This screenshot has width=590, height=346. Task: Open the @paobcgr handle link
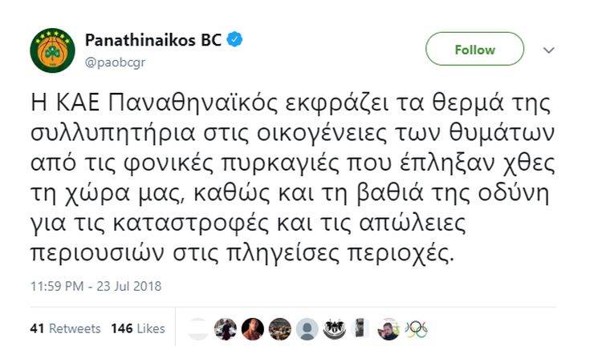click(x=111, y=58)
